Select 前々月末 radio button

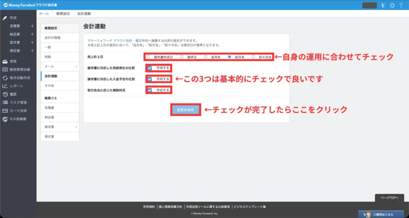click(x=253, y=57)
